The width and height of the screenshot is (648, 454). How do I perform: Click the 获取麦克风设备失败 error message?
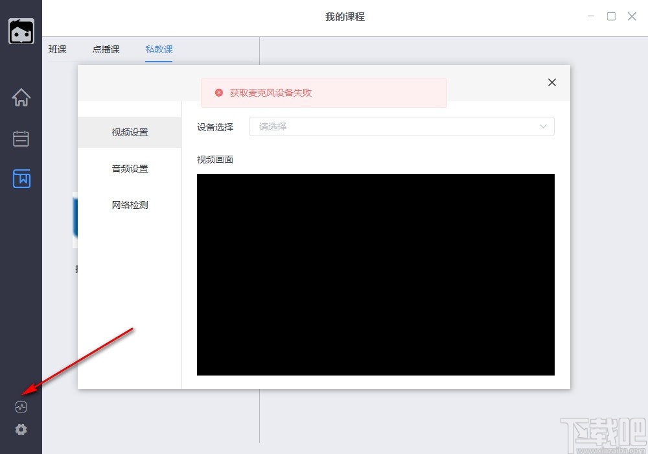click(x=272, y=93)
